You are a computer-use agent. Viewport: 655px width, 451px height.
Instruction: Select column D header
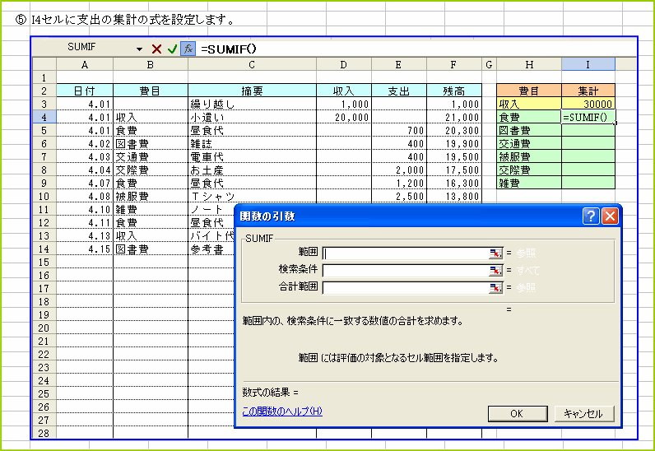point(344,64)
